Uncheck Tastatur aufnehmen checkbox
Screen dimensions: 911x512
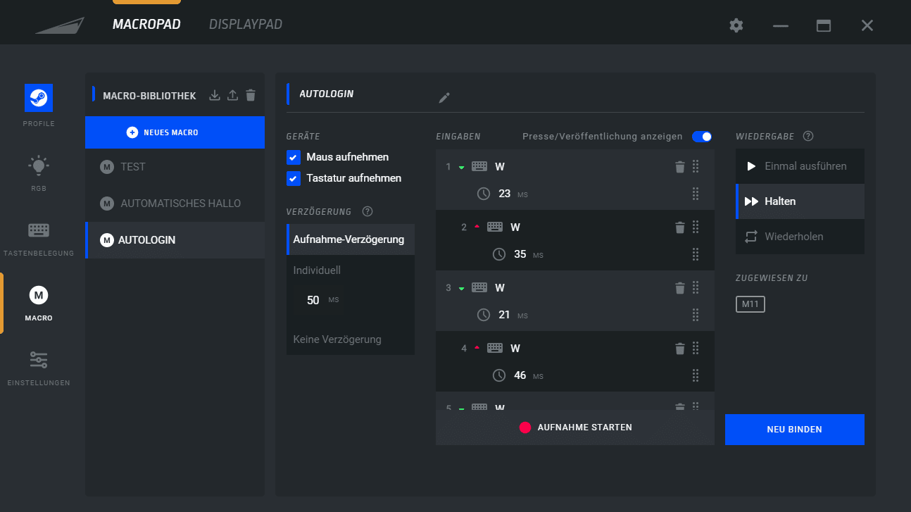[x=294, y=178]
